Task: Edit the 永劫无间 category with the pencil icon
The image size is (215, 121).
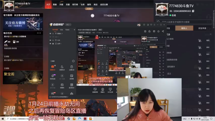Action: point(90,33)
